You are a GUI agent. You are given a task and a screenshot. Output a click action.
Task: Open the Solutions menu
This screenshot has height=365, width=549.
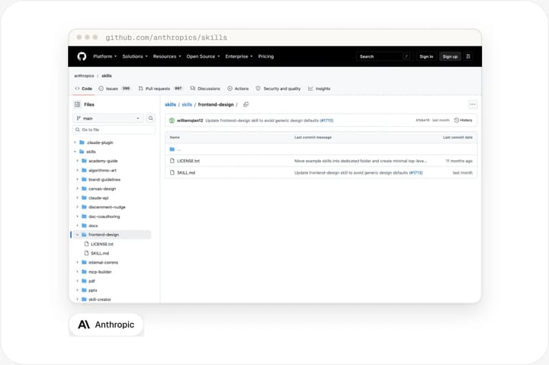click(x=135, y=56)
